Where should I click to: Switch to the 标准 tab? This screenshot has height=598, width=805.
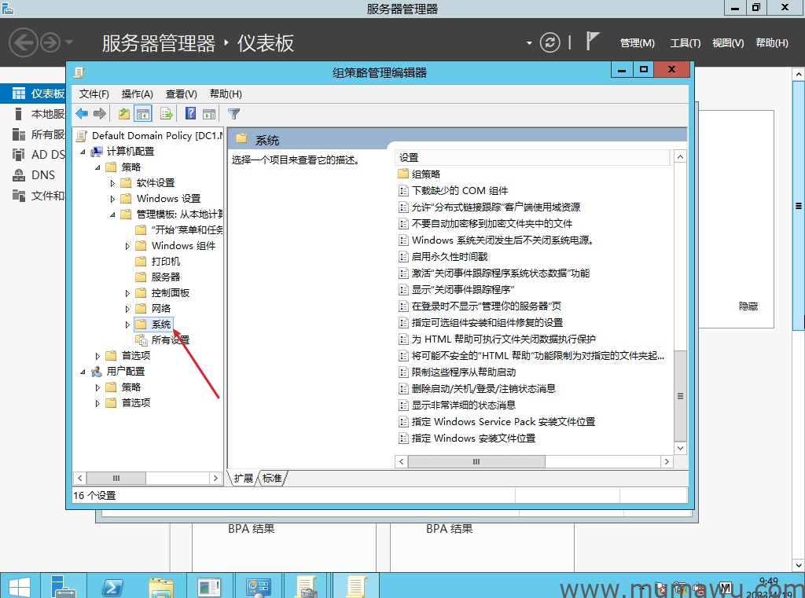[x=272, y=478]
